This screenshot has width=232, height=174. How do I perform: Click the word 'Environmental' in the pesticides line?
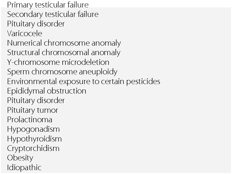(32, 81)
